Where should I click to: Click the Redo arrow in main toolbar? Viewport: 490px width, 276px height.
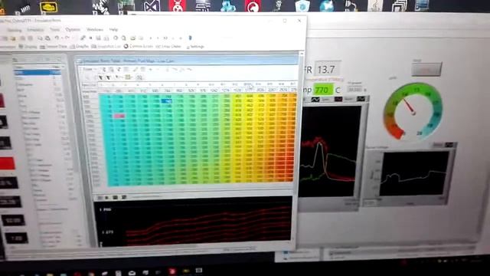point(67,38)
